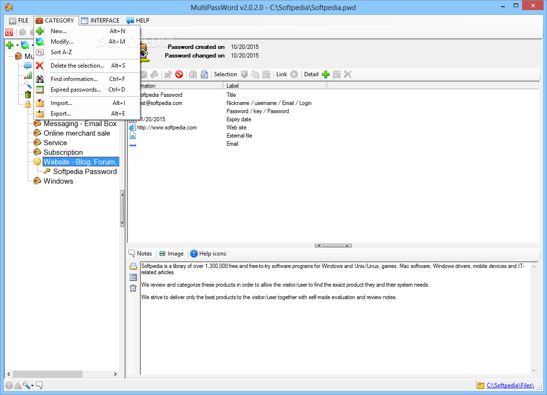Click the print notes icon beside notes
547x395 pixels.
point(133,267)
